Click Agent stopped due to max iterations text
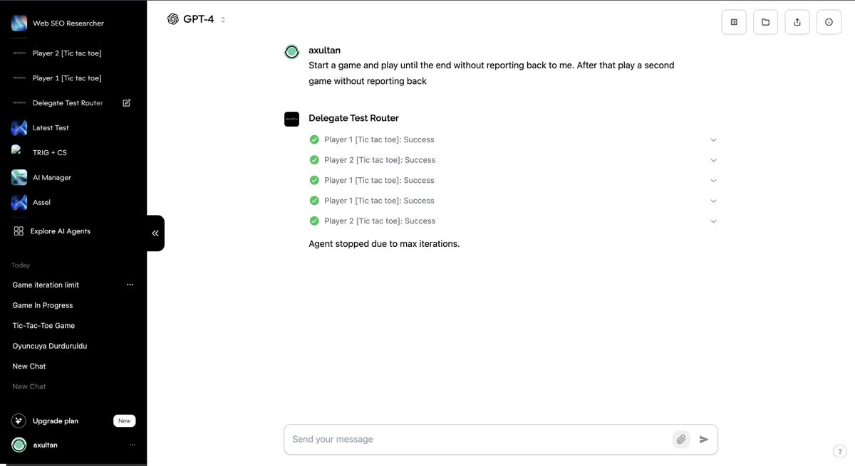Screen dimensions: 855x466 pos(384,244)
